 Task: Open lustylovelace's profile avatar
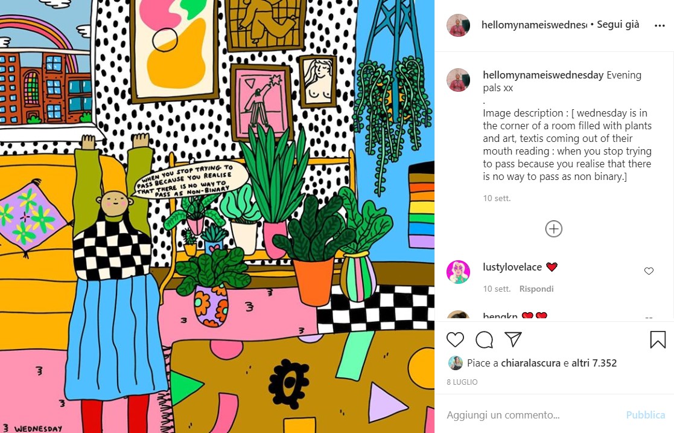click(x=458, y=272)
